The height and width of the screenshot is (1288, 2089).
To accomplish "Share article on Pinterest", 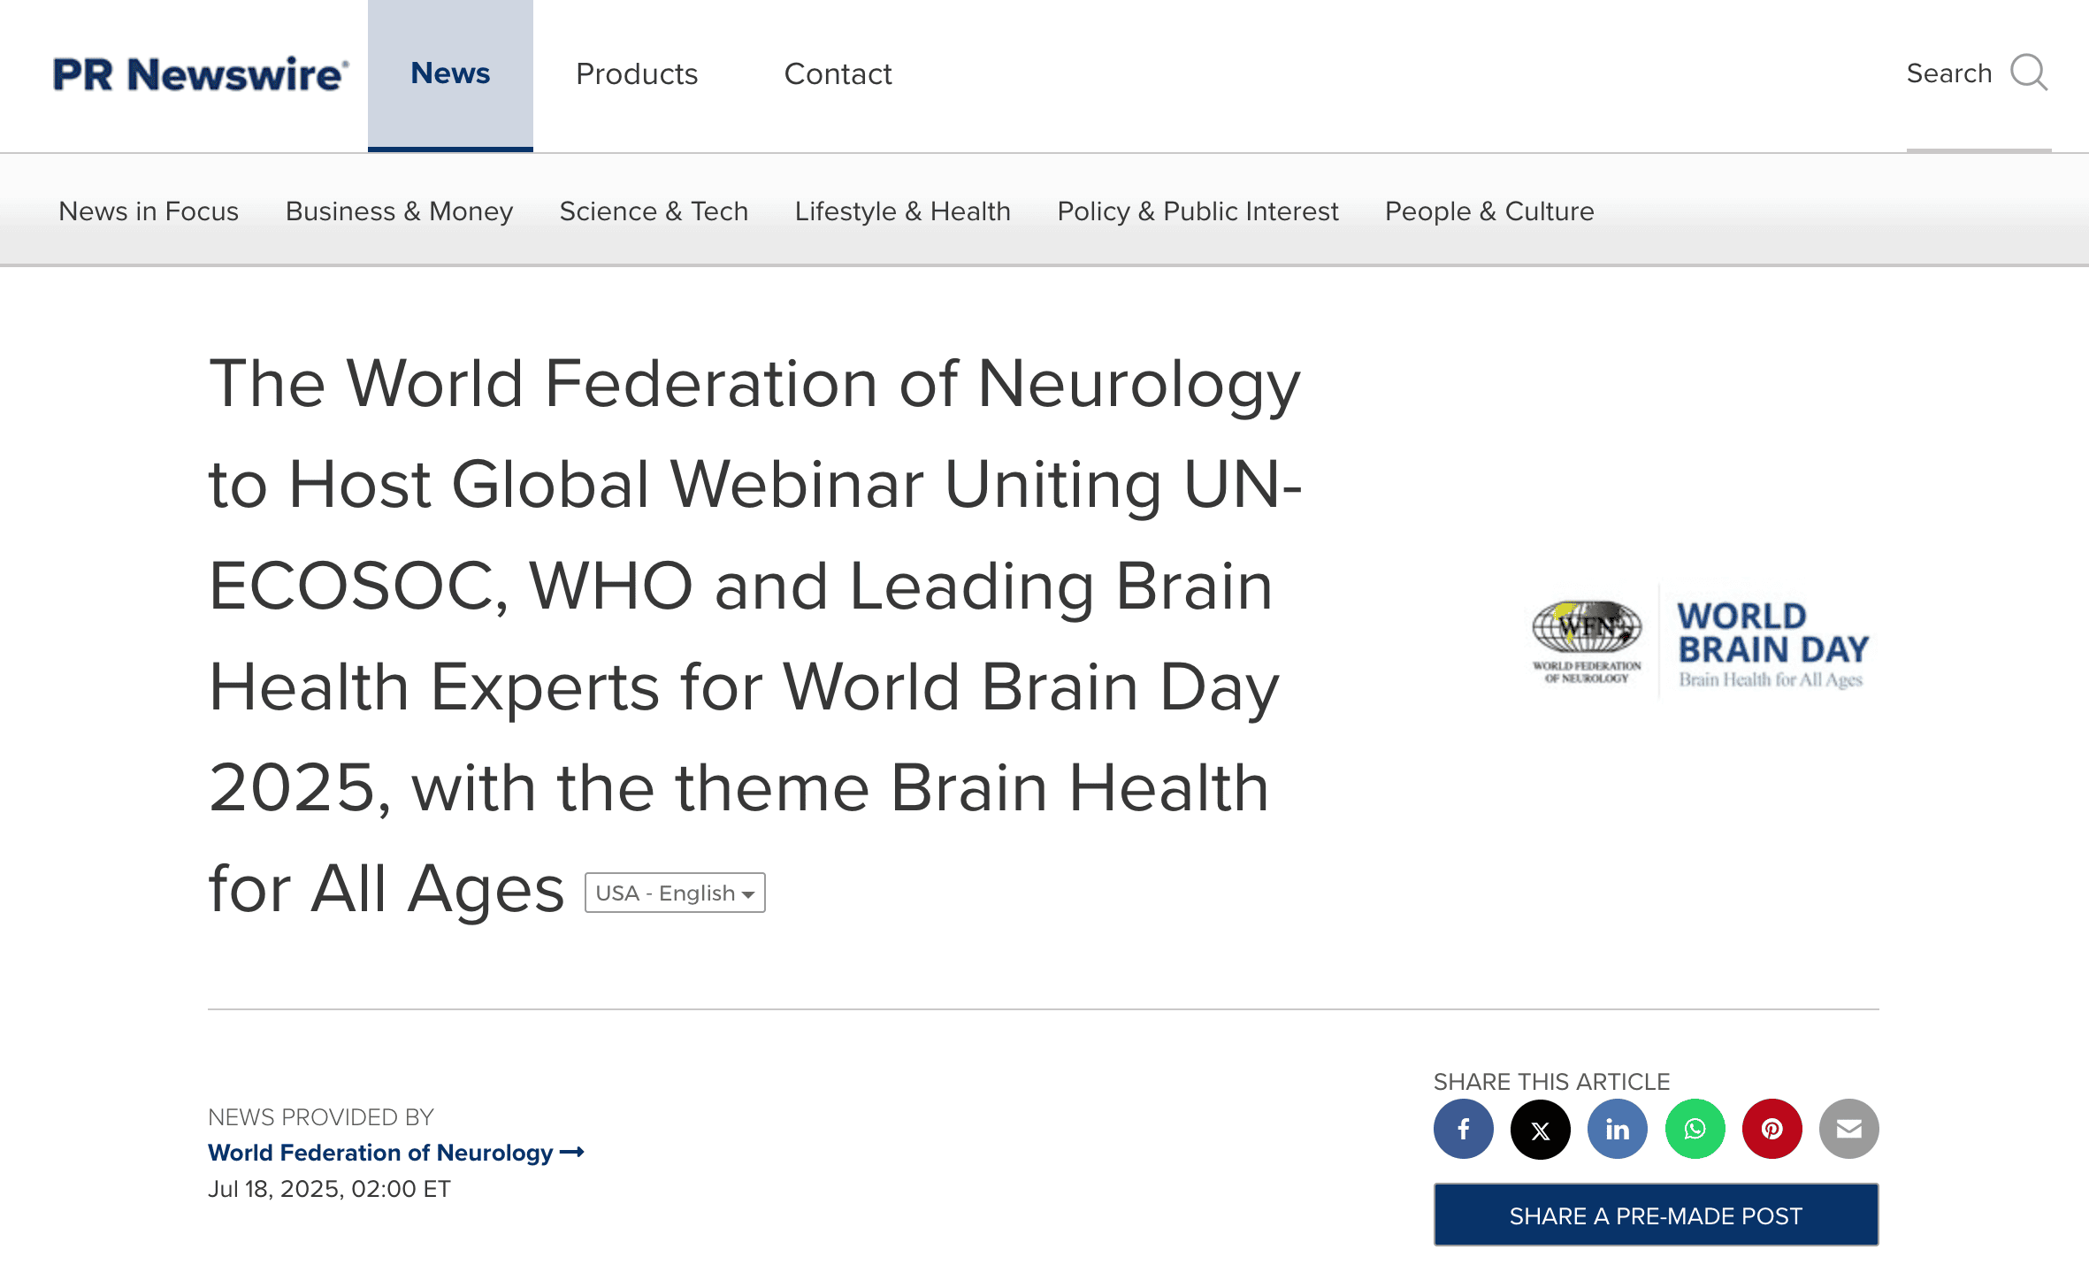I will coord(1771,1129).
